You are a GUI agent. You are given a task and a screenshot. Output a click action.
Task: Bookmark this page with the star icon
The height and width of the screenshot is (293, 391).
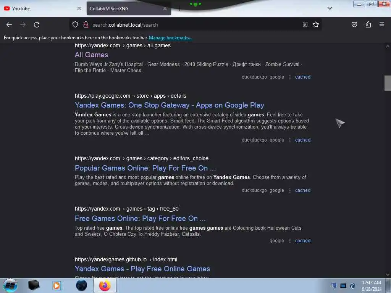316,24
